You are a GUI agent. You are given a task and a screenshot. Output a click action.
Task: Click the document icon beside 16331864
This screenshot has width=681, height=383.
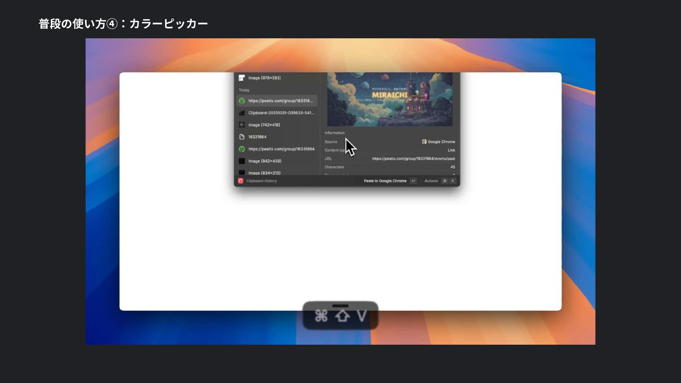point(242,137)
